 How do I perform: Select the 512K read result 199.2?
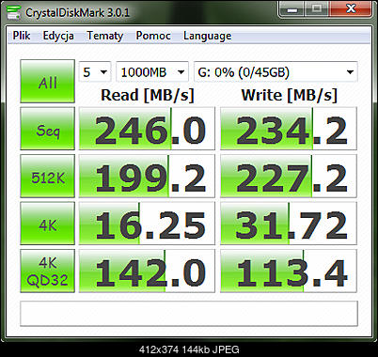point(147,177)
